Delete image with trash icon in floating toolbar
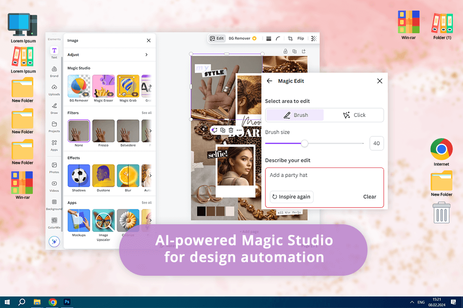463x308 pixels. 231,130
